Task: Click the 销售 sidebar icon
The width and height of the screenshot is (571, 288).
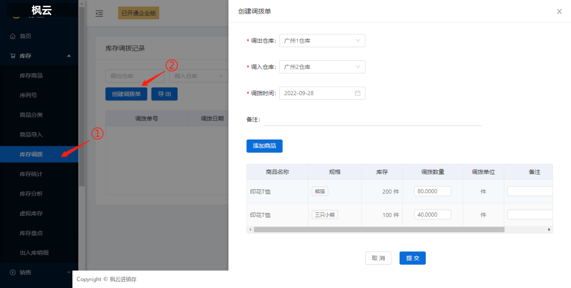Action: [13, 272]
